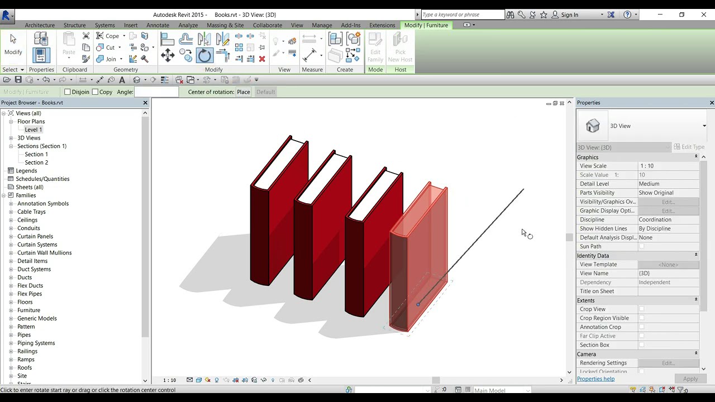Enable the Copy checkbox in options bar
Viewport: 715px width, 402px height.
point(95,92)
